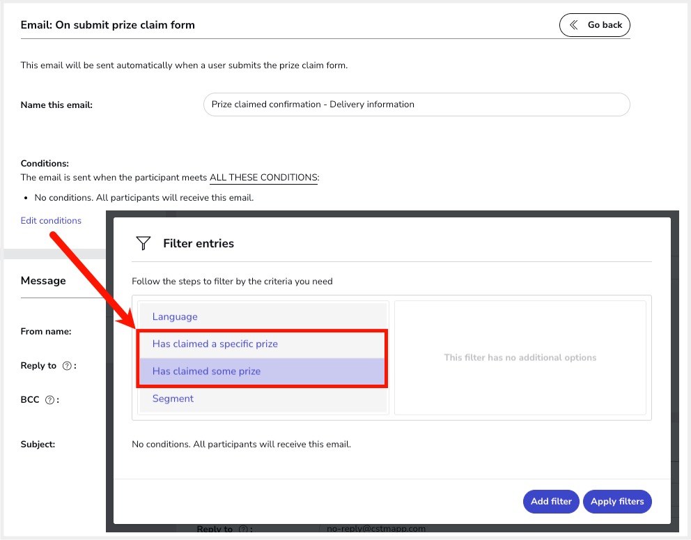The image size is (691, 540).
Task: Choose Has claimed a specific prize filter
Action: [215, 344]
